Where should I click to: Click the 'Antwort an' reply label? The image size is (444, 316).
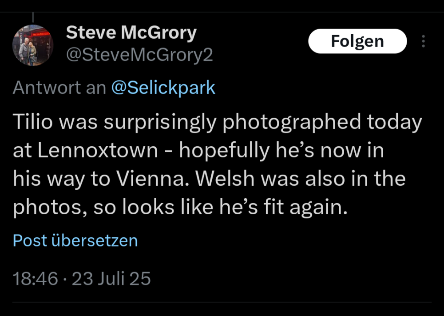(x=59, y=88)
